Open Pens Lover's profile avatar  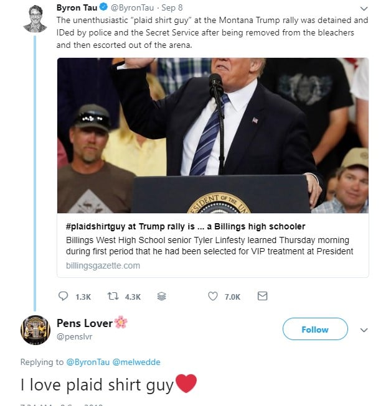click(x=35, y=330)
